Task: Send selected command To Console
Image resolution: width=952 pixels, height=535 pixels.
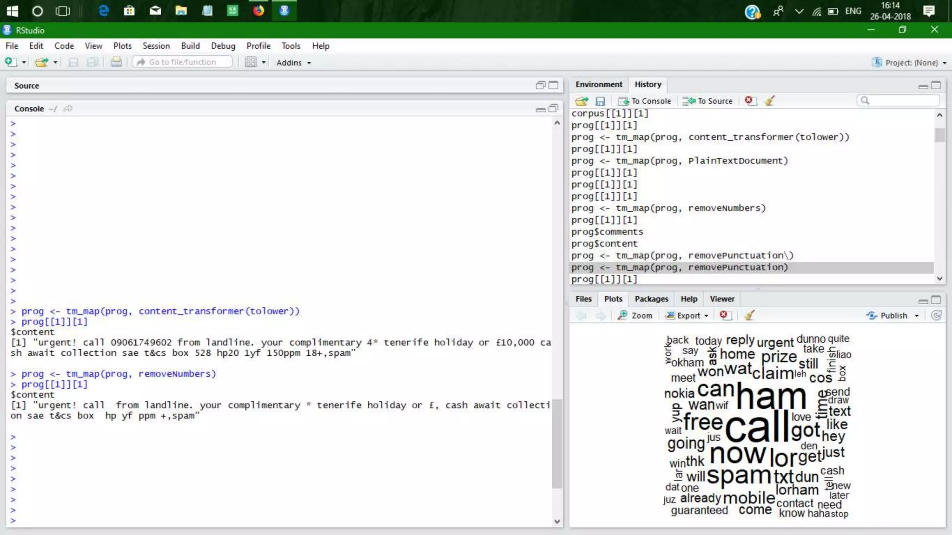Action: (645, 101)
